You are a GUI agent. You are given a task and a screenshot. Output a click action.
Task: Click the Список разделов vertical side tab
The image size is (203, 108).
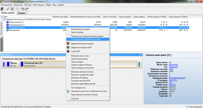2,29
